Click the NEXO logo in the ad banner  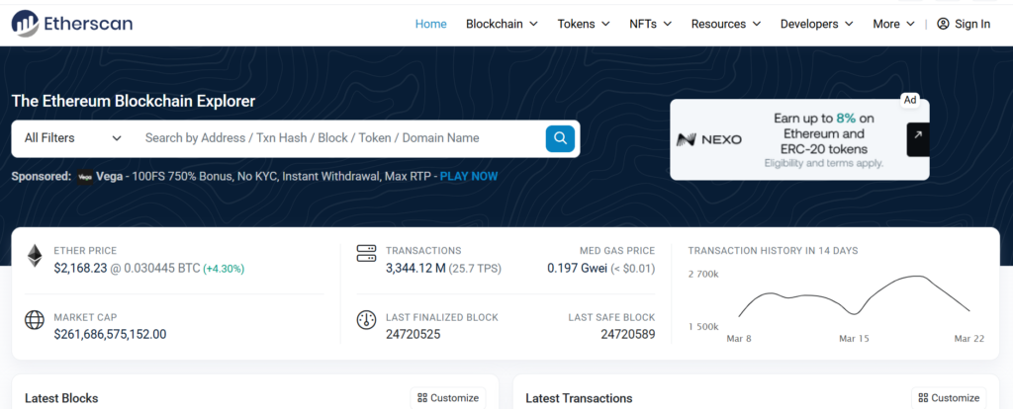tap(708, 139)
